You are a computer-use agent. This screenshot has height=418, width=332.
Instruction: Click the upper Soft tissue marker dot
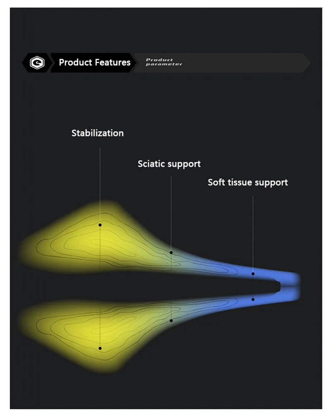tap(253, 274)
